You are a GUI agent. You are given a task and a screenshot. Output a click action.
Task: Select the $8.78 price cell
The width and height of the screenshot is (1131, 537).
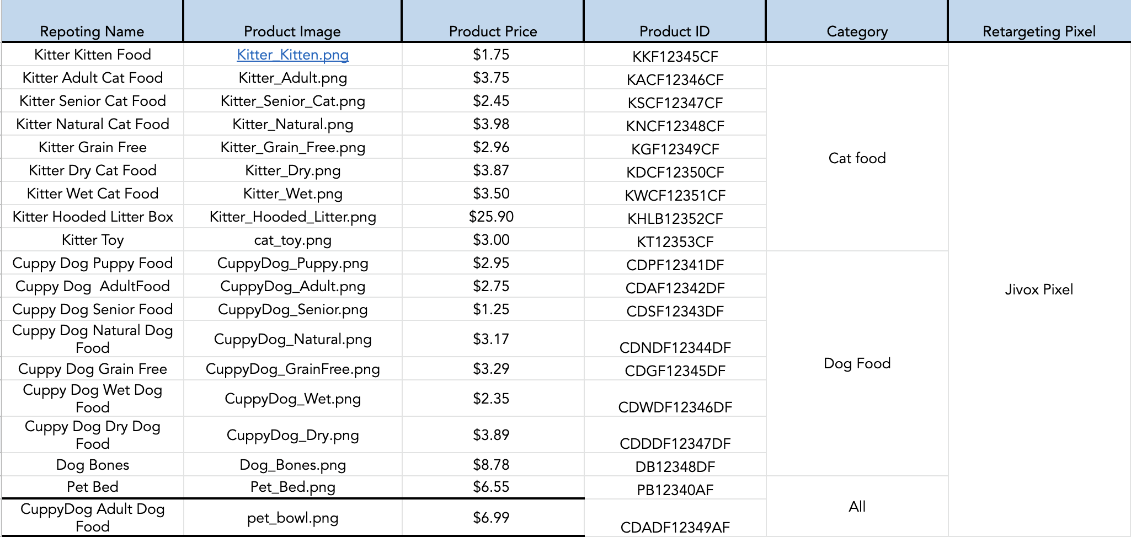click(493, 465)
